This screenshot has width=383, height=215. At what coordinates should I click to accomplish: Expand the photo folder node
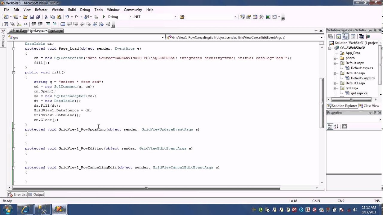pyautogui.click(x=335, y=58)
